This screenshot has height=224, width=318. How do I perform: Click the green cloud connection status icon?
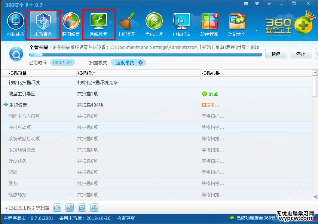click(232, 218)
